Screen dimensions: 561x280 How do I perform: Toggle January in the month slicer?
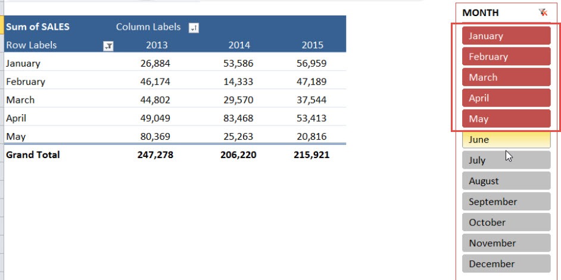coord(506,36)
